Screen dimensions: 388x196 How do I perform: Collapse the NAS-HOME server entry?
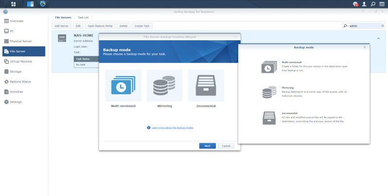coord(378,38)
